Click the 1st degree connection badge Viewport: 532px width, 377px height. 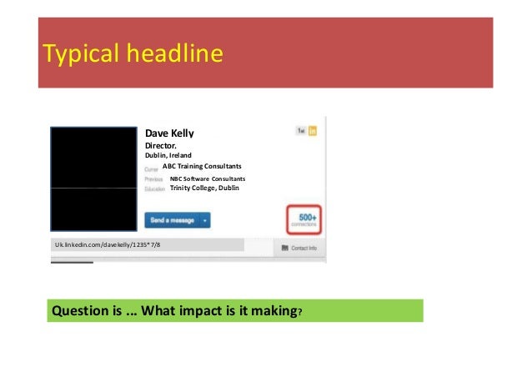click(x=301, y=131)
